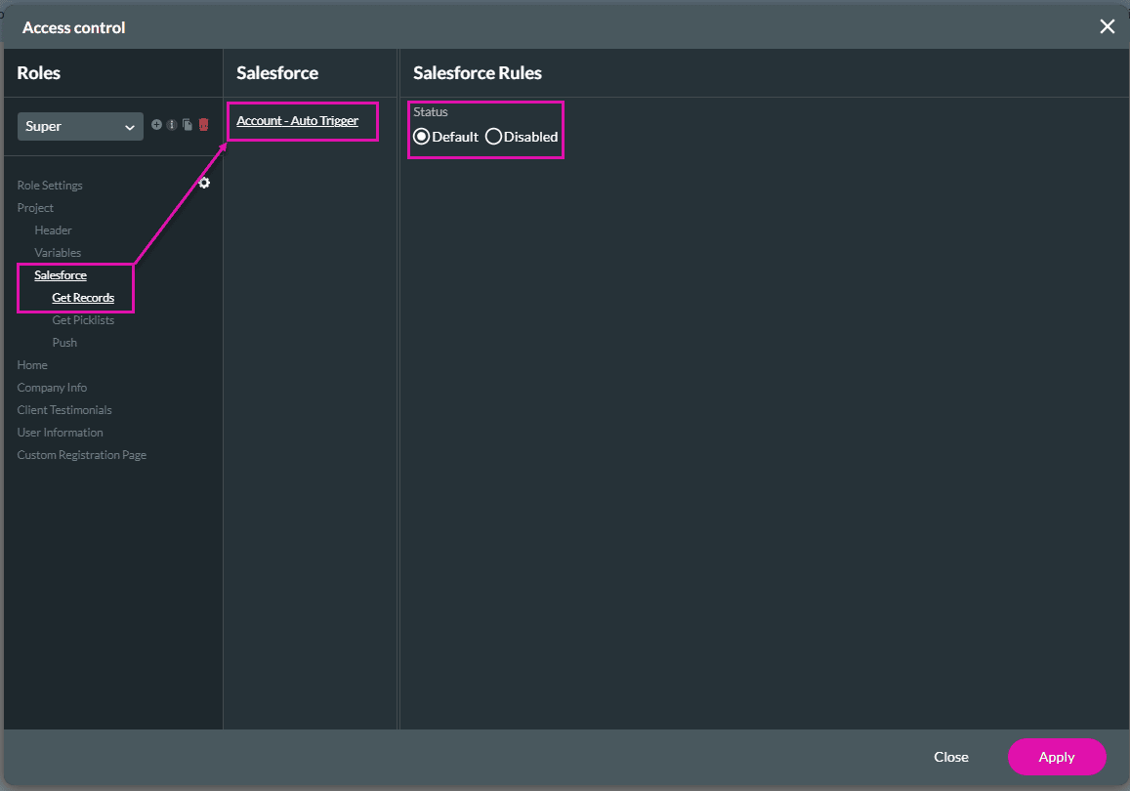Duplicate the Super role via the copy icon
The height and width of the screenshot is (791, 1130).
pyautogui.click(x=188, y=124)
